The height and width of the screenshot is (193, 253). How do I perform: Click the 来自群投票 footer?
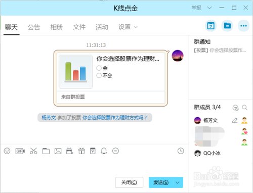tap(73, 97)
